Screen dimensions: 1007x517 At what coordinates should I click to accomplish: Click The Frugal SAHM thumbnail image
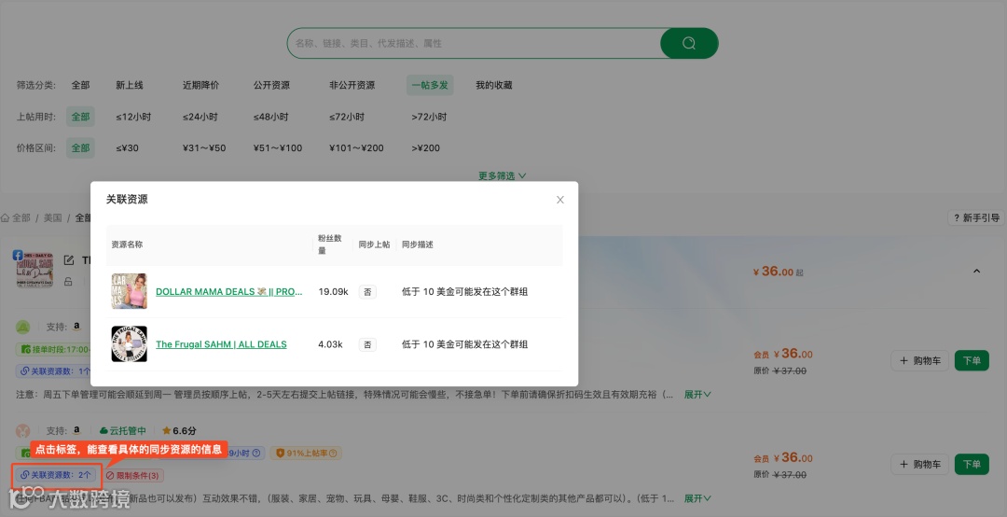(129, 344)
